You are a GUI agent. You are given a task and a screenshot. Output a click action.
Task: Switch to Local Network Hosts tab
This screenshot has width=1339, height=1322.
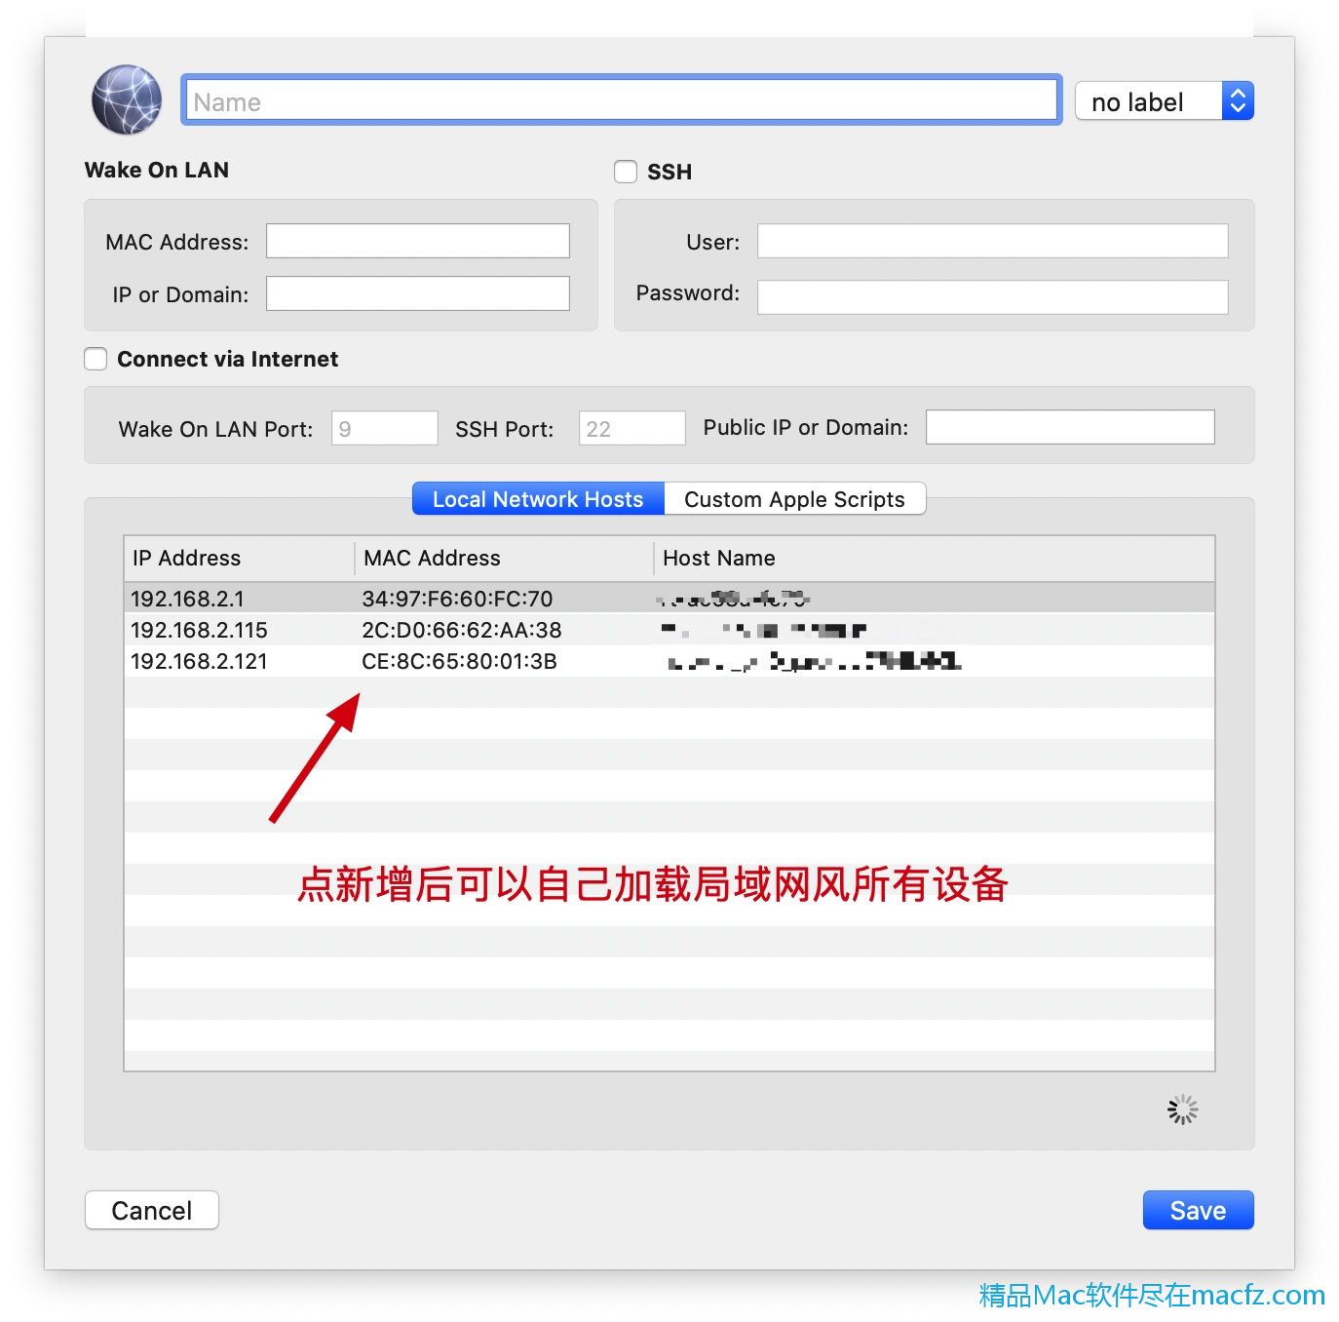click(x=538, y=499)
